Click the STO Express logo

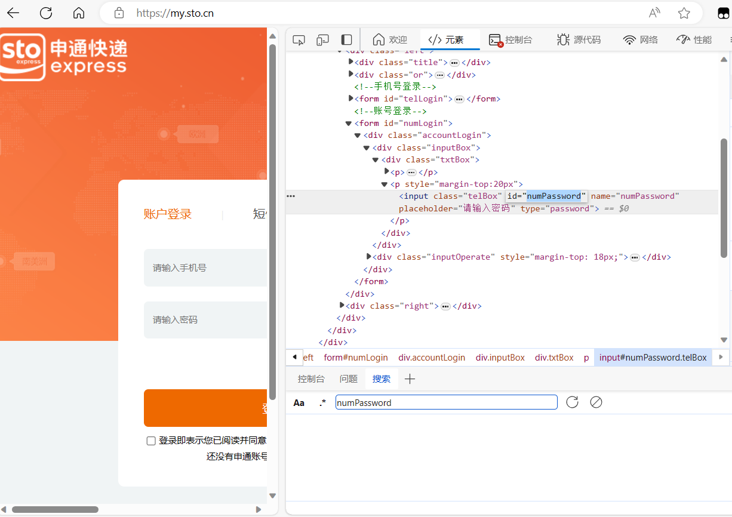tap(64, 57)
